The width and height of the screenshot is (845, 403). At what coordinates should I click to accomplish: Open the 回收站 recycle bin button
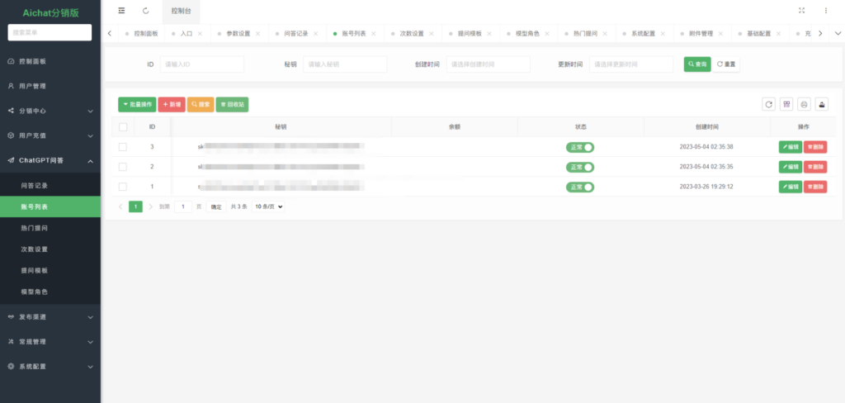(232, 105)
